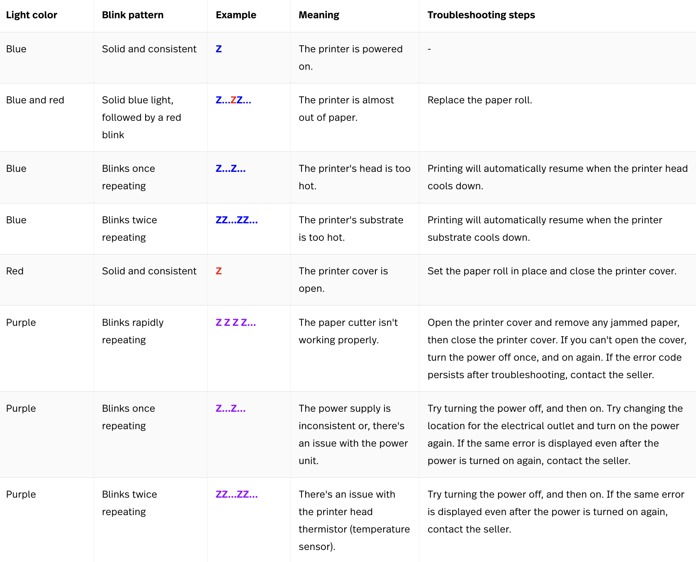Screen dimensions: 696x562
Task: Click the single solid blue Z example
Action: click(x=219, y=49)
